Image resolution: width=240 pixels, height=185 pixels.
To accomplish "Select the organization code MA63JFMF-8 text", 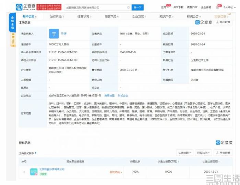I will (128, 52).
